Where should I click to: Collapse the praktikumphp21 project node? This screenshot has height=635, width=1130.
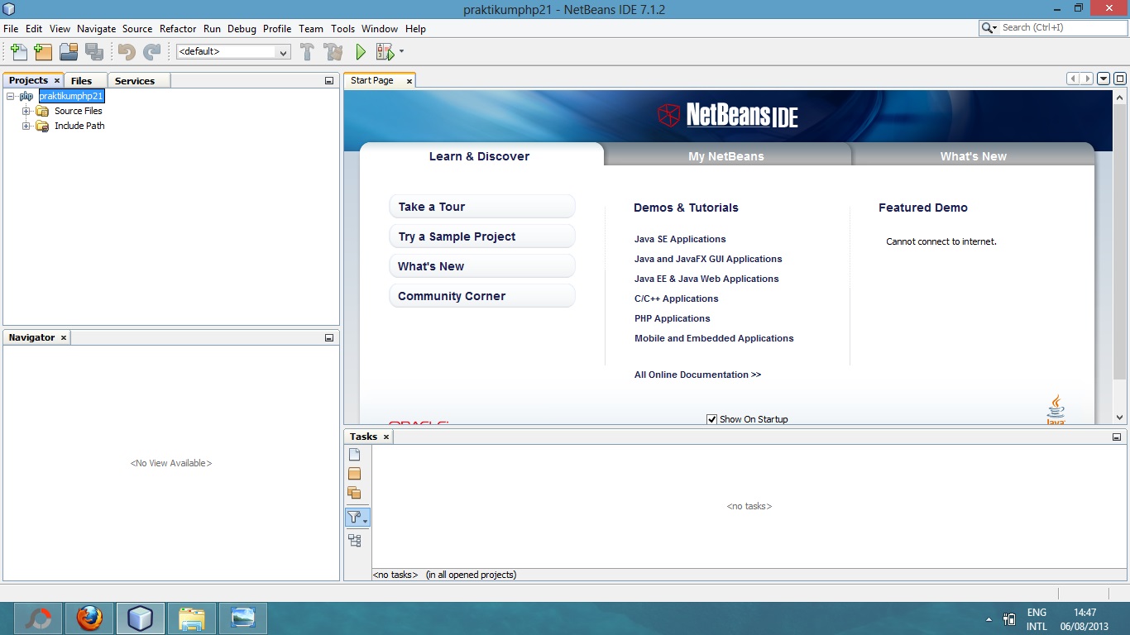tap(11, 96)
